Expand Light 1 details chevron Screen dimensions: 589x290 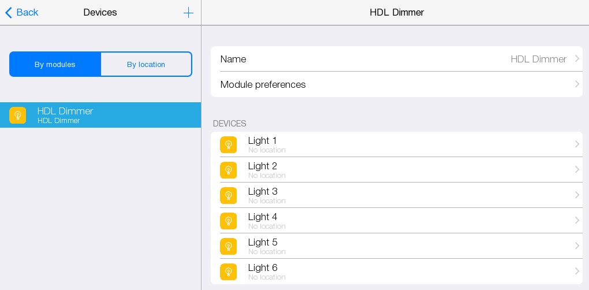pyautogui.click(x=577, y=144)
